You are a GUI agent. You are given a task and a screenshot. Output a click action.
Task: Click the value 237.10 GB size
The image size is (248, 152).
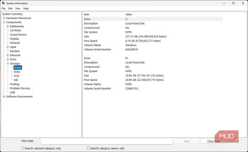(146, 36)
